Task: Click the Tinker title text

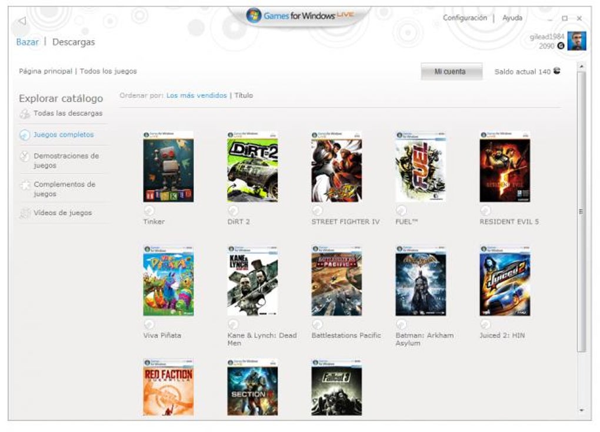Action: point(154,222)
